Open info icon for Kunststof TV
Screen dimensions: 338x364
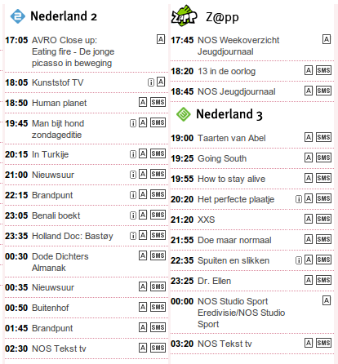pyautogui.click(x=151, y=82)
